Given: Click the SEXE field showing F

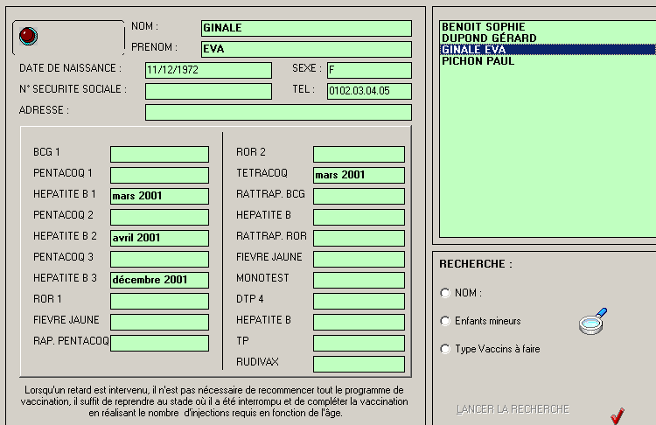Looking at the screenshot, I should 369,70.
